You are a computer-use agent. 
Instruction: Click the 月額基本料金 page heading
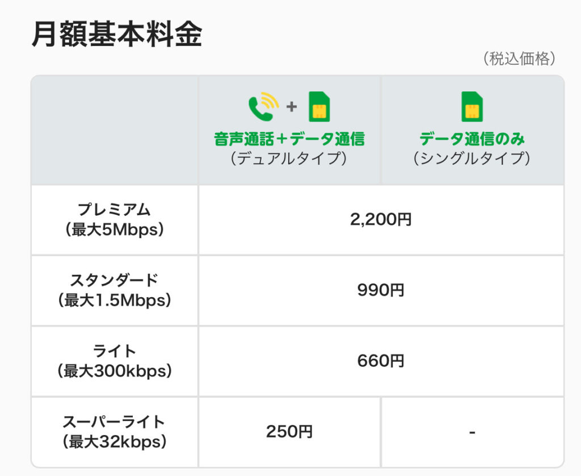pos(117,34)
